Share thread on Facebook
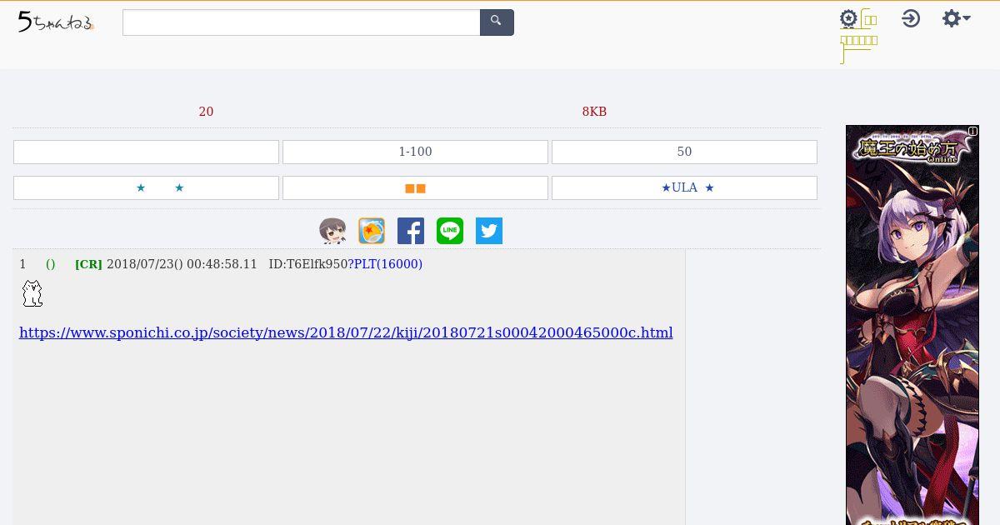The image size is (1000, 525). pos(411,231)
